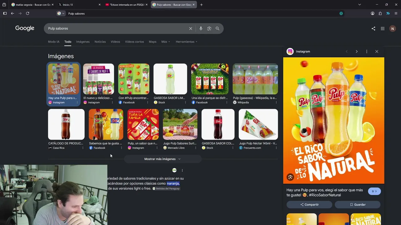Open Con #Pulp encontrar Facebook thumbnail
Viewport: 401px width, 225px height.
(x=134, y=79)
